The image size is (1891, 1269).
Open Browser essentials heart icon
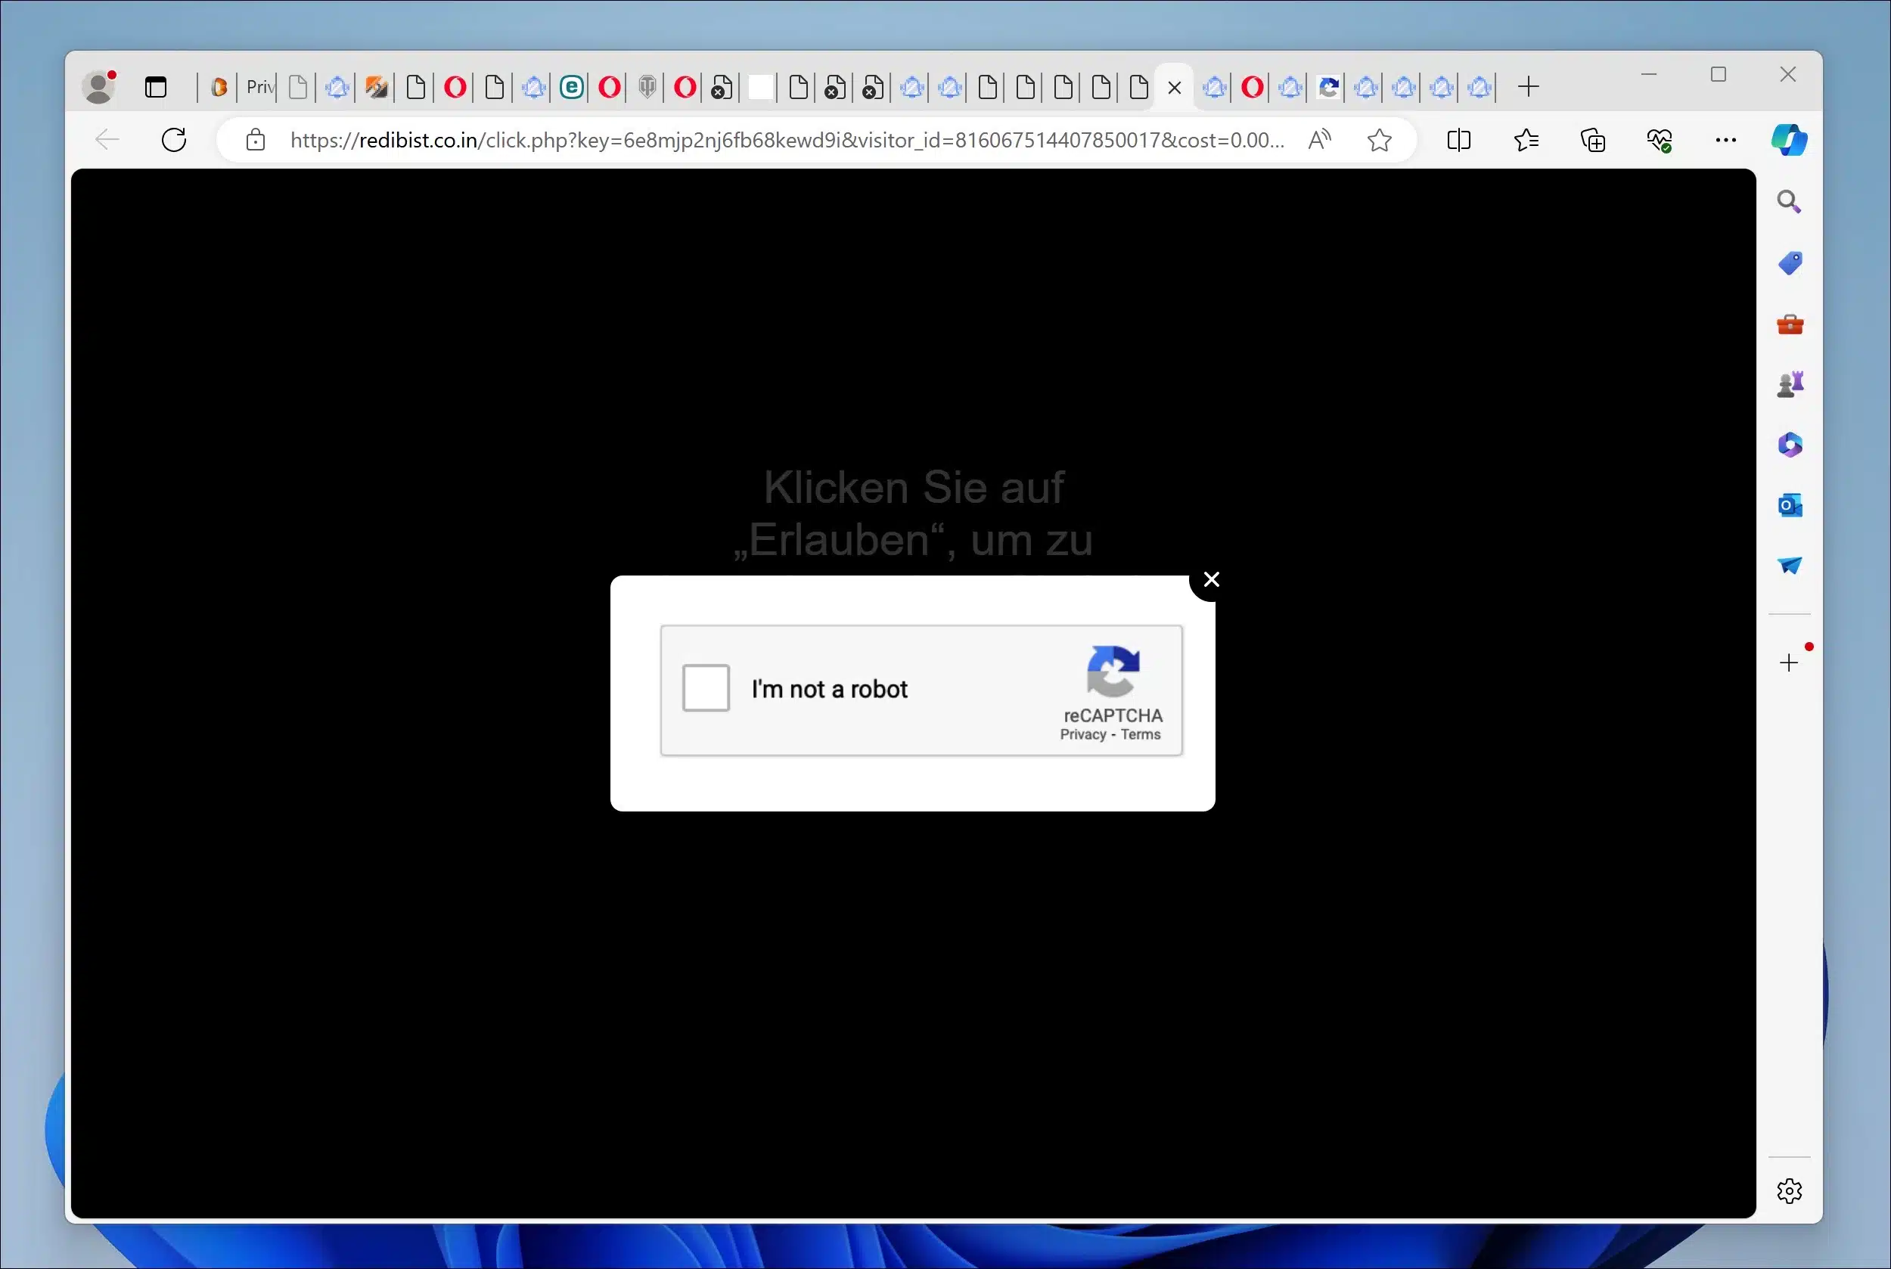[x=1660, y=140]
